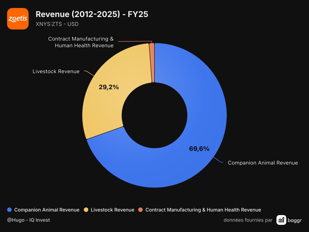Click the XNYS:ZTS - USD ticker subtitle

(x=57, y=24)
